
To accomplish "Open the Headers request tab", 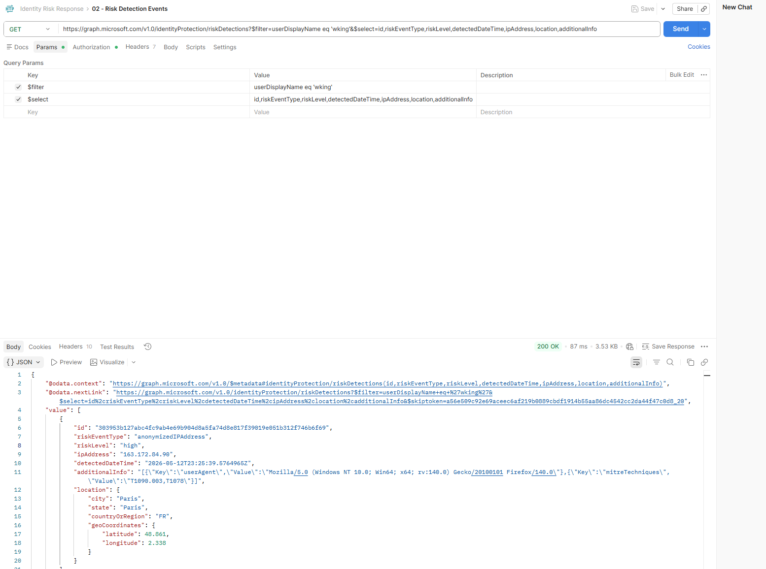I will point(140,47).
